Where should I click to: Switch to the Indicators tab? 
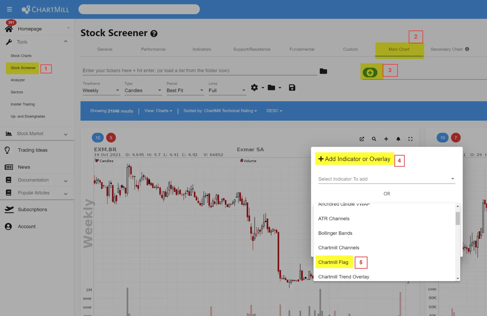pos(202,49)
